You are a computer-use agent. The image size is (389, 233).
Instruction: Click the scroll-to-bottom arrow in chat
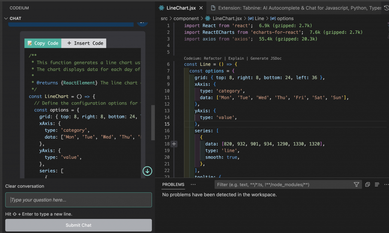pos(147,171)
